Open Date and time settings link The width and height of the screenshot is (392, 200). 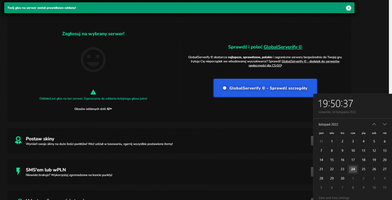click(334, 198)
